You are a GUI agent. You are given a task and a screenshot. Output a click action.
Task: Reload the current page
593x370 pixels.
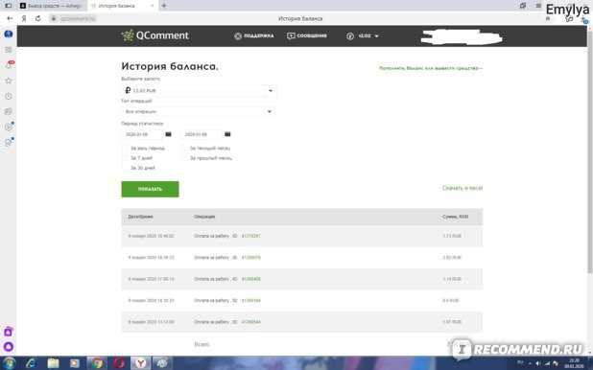pos(38,18)
